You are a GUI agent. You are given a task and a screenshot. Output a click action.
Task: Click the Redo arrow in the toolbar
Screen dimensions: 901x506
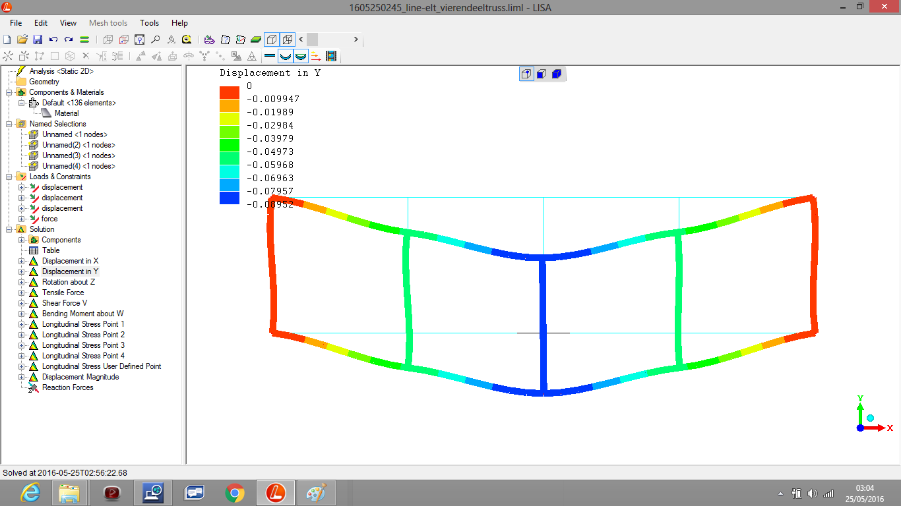click(69, 40)
